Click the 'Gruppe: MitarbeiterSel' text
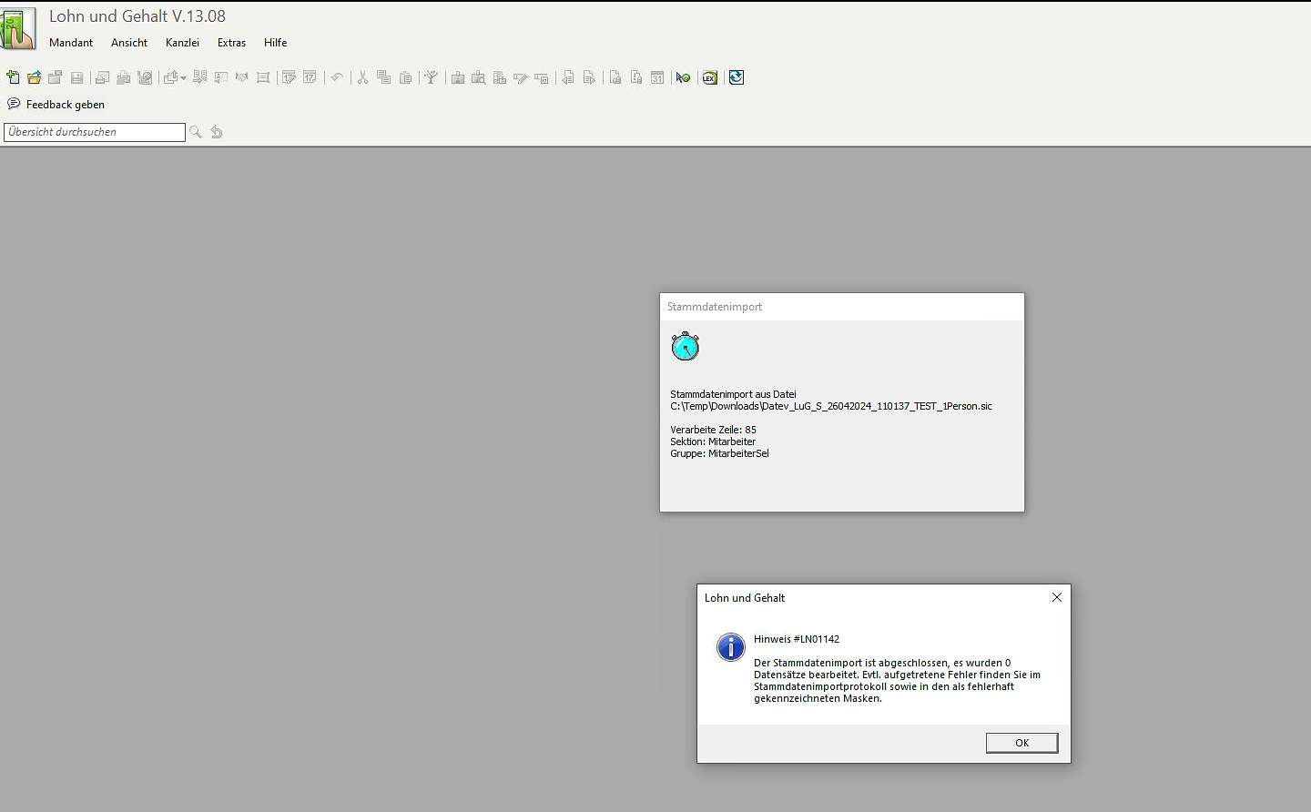The height and width of the screenshot is (812, 1311). [x=719, y=453]
